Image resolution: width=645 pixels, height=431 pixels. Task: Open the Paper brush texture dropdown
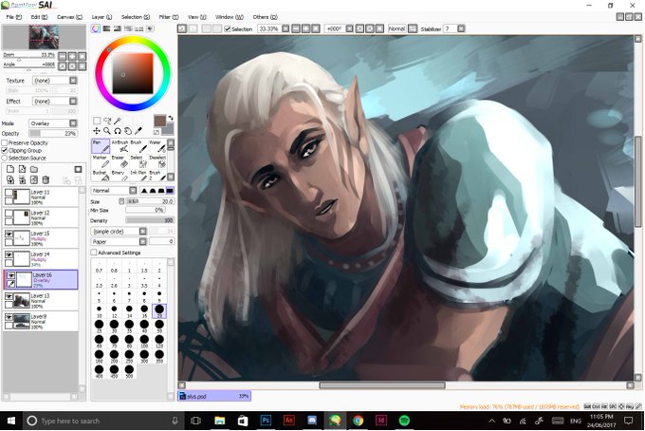[142, 242]
